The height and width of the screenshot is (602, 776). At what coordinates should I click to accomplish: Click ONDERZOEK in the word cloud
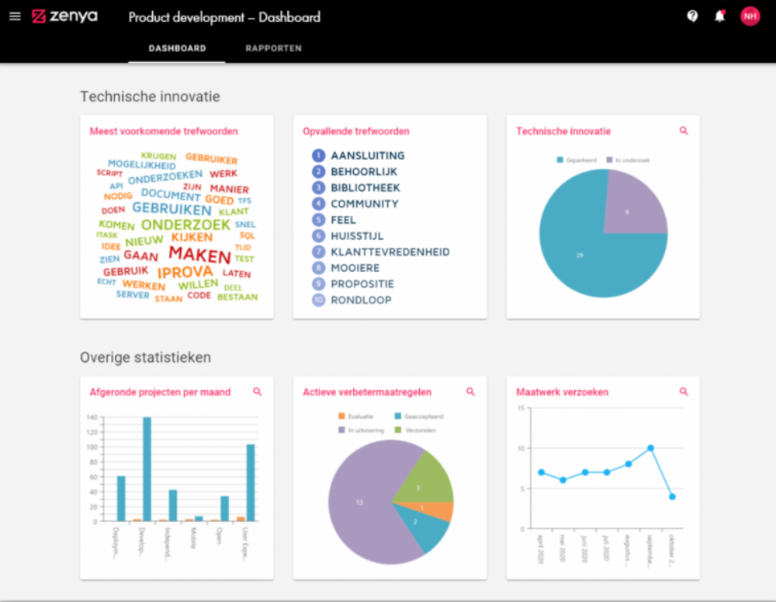tap(185, 225)
